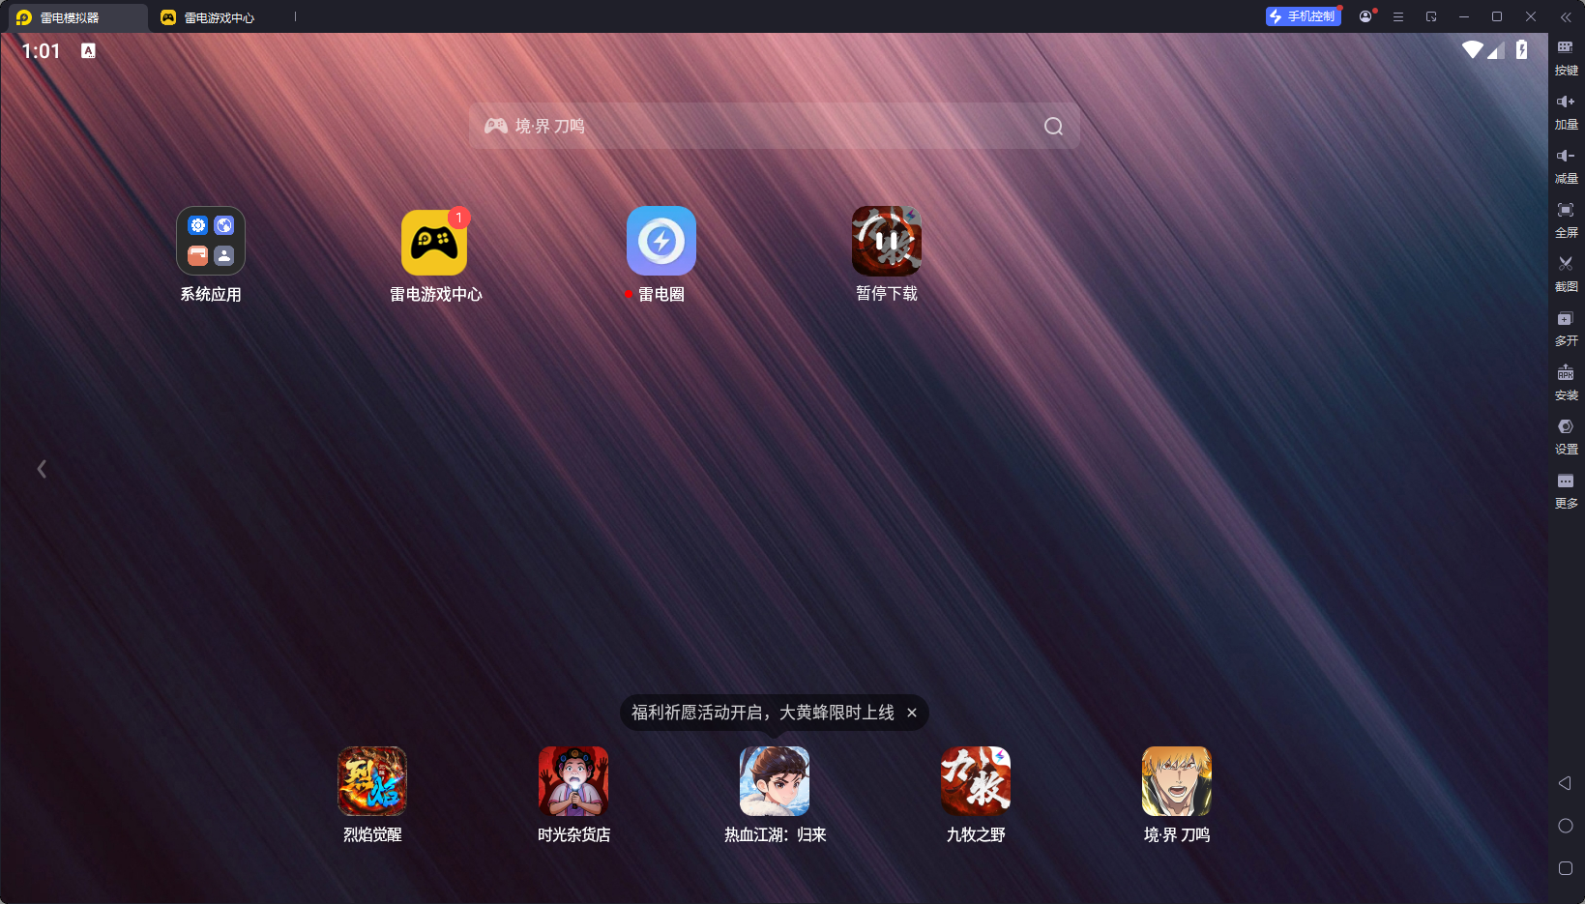Launch the 雷电游戏中心 app on the home screen

pos(435,242)
